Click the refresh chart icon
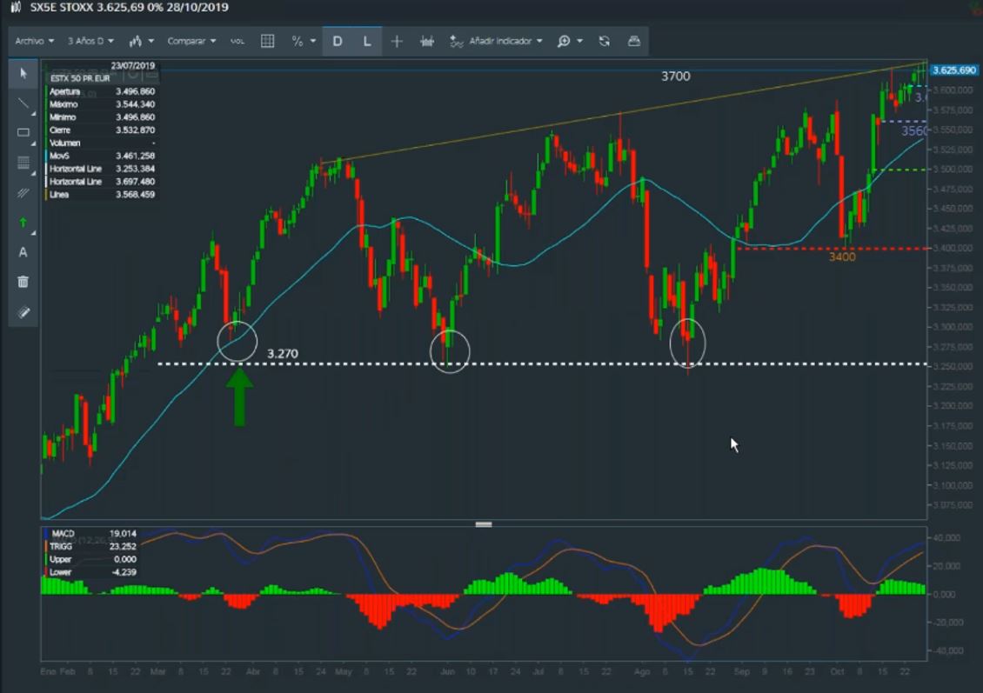983x693 pixels. [x=605, y=41]
